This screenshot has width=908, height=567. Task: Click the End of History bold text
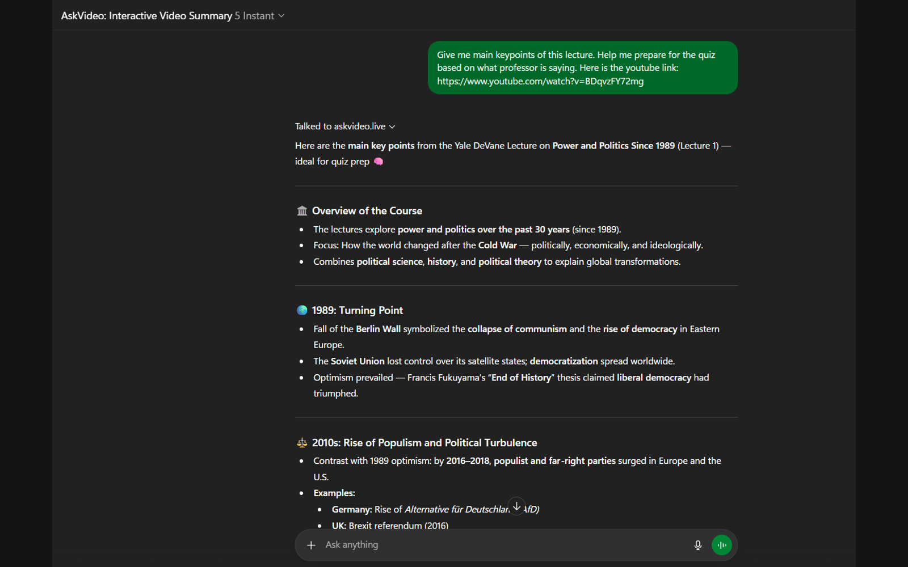520,377
